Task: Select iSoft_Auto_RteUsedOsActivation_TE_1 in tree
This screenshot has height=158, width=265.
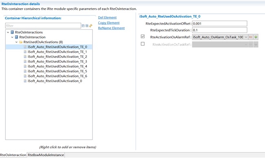Action: click(x=57, y=52)
